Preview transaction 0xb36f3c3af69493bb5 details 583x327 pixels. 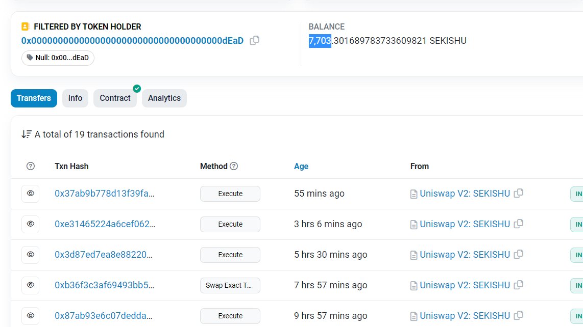[31, 285]
